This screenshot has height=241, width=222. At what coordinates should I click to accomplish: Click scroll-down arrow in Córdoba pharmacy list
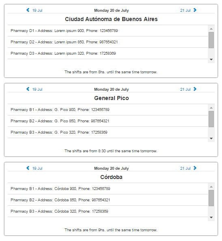(211, 218)
